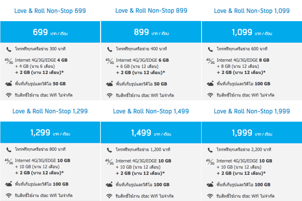Select the blue 1,499 price banner
Image resolution: width=302 pixels, height=201 pixels.
coord(150,133)
